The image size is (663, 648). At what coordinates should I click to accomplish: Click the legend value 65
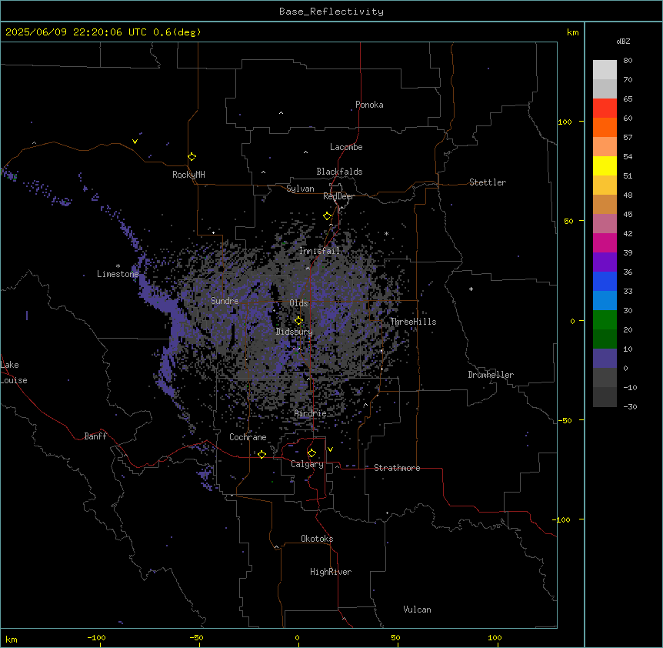pos(628,99)
